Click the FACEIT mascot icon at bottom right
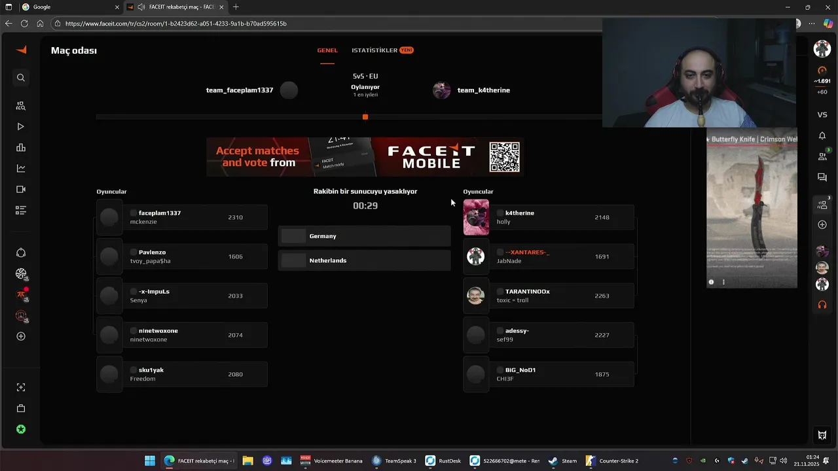 point(822,435)
